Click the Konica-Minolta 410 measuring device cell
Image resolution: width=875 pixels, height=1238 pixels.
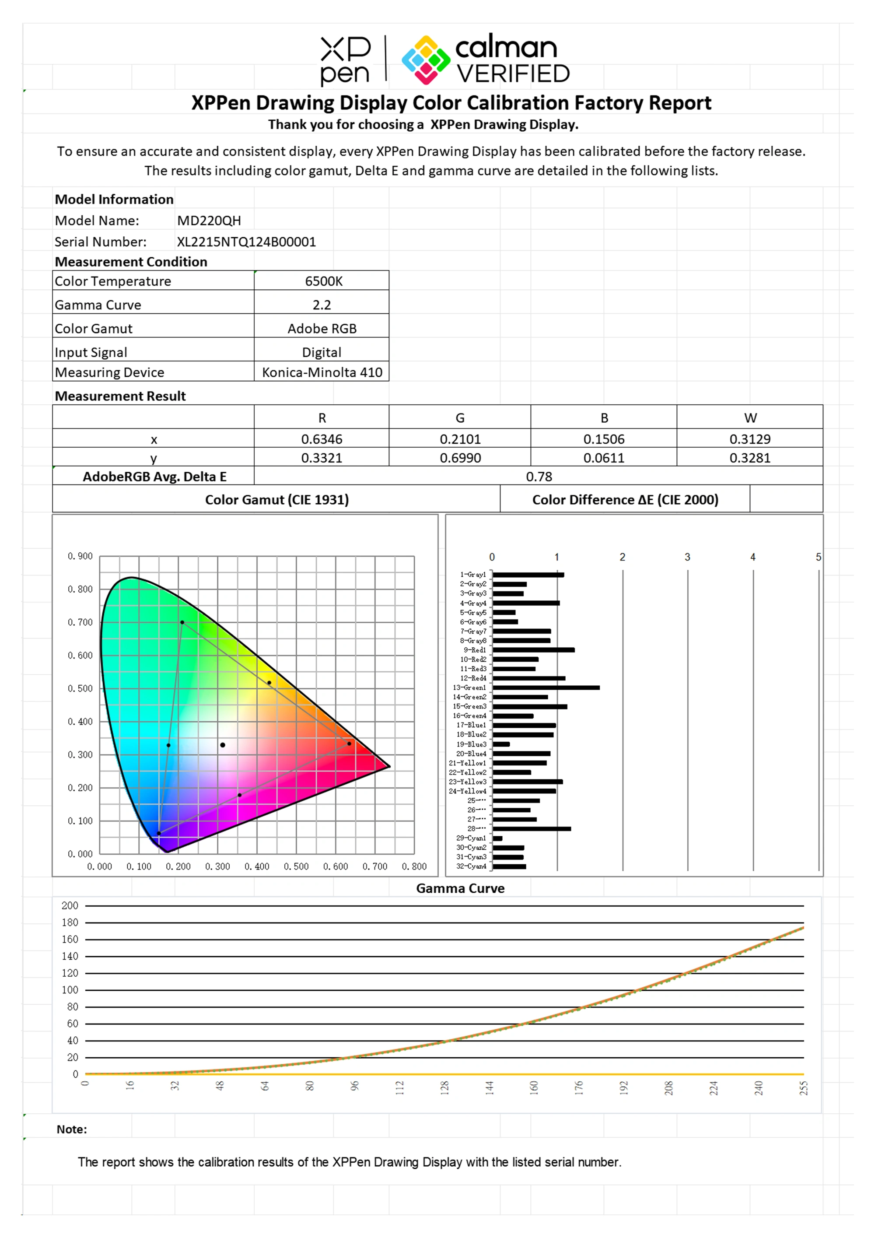(x=322, y=372)
